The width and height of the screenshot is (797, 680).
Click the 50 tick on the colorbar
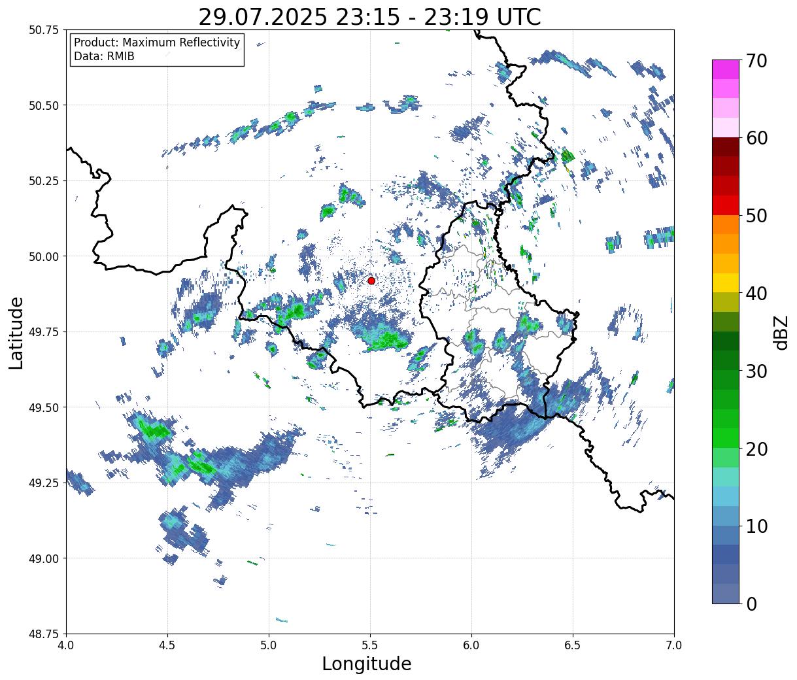click(756, 216)
